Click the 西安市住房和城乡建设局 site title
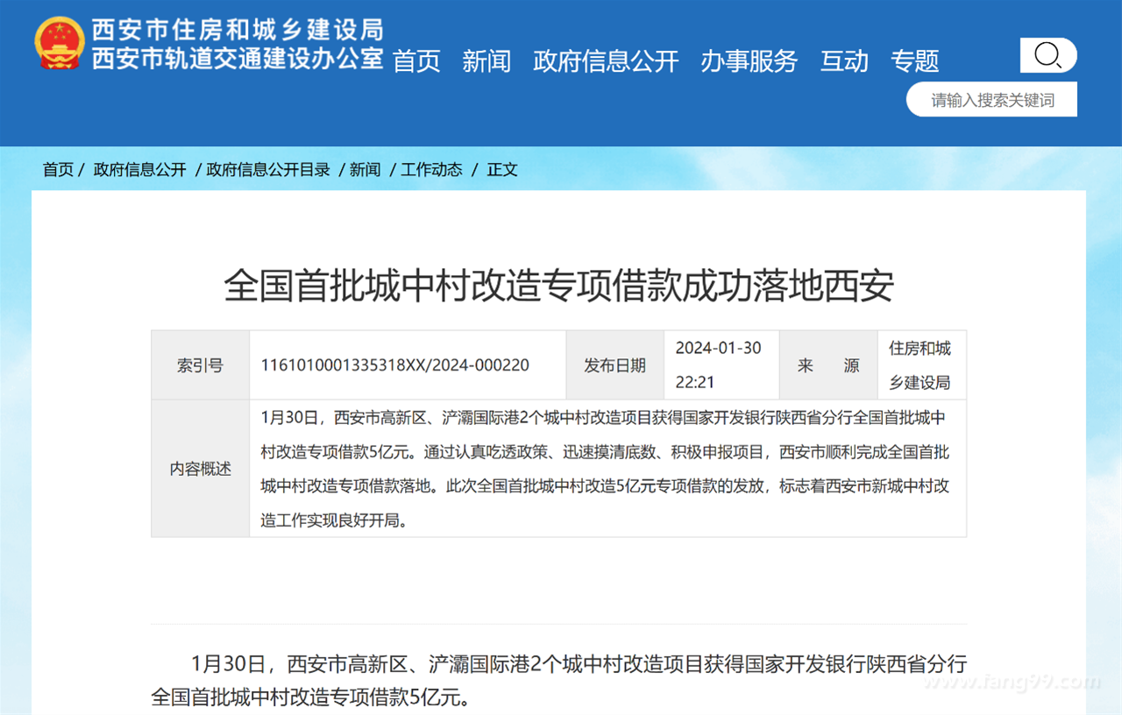 [238, 30]
